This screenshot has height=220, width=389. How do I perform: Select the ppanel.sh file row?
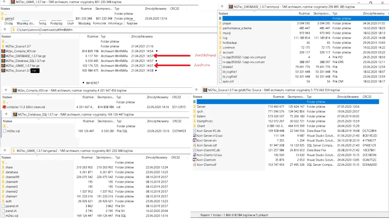click(x=12, y=206)
